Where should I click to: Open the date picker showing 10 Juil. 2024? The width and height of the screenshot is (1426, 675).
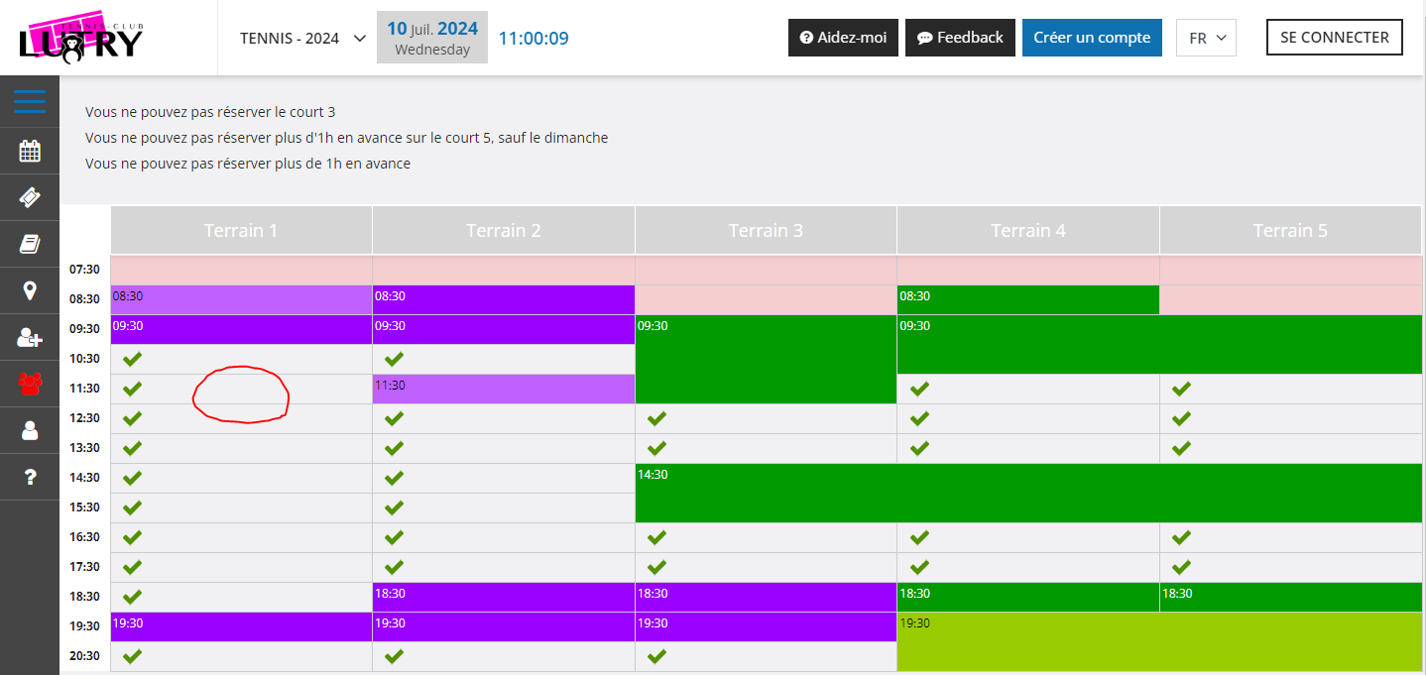click(x=432, y=38)
